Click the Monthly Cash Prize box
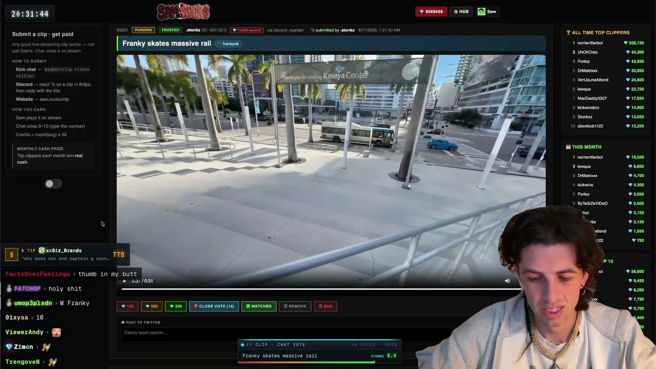The height and width of the screenshot is (369, 656). 53,155
